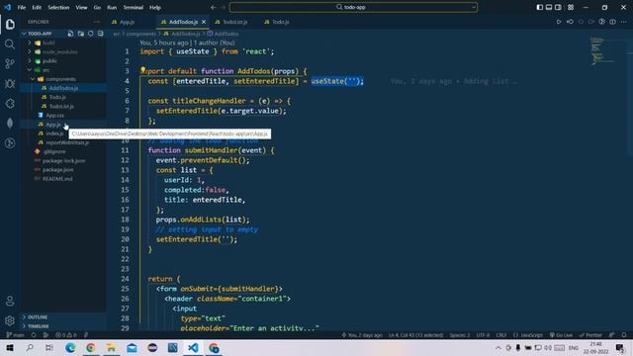
Task: Open editor more actions ellipsis
Action: [624, 22]
